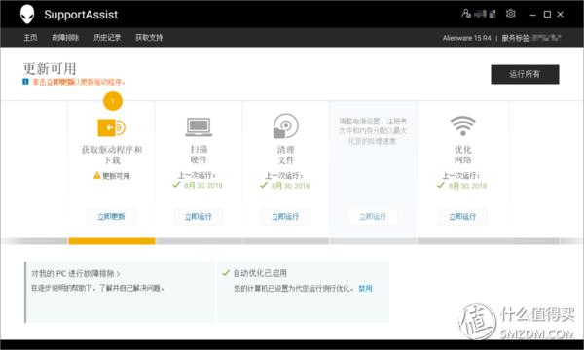Click the orange update hint message
Image resolution: width=584 pixels, height=350 pixels.
[79, 82]
